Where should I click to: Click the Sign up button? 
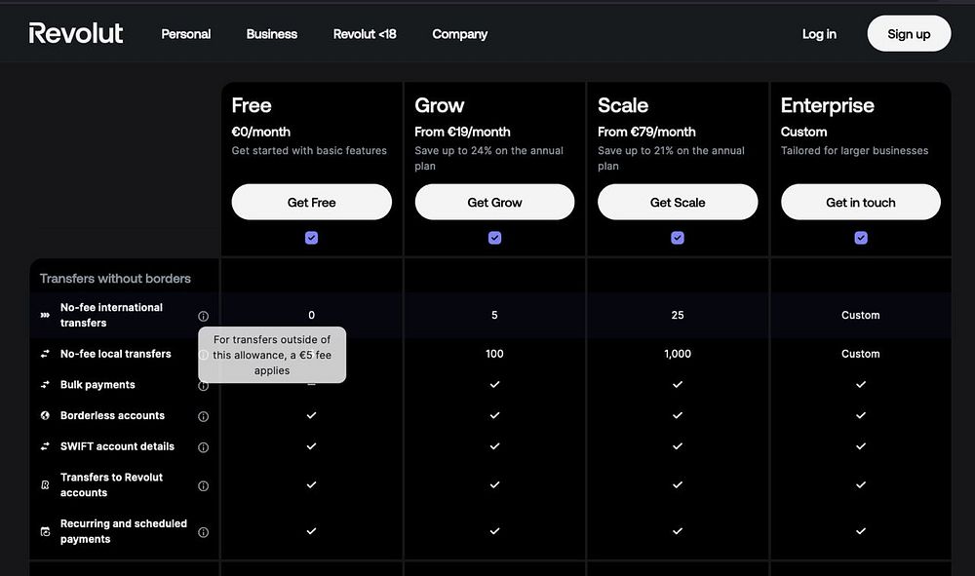click(909, 34)
